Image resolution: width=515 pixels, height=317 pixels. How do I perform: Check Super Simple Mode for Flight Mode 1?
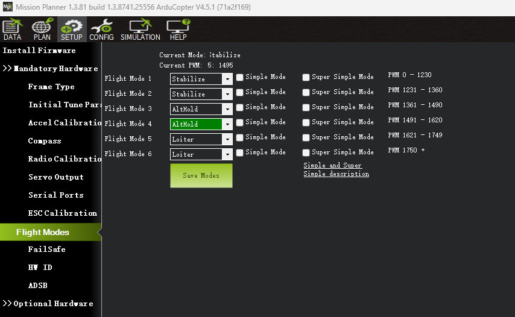306,77
